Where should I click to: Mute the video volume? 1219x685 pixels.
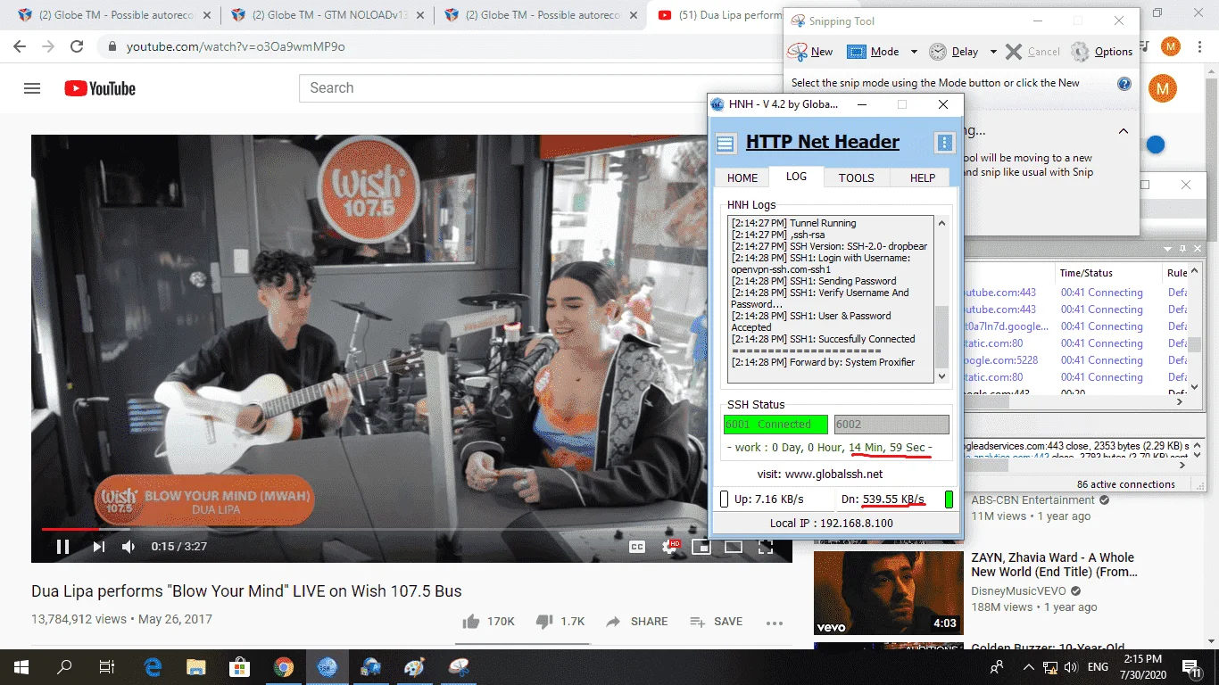pos(129,547)
